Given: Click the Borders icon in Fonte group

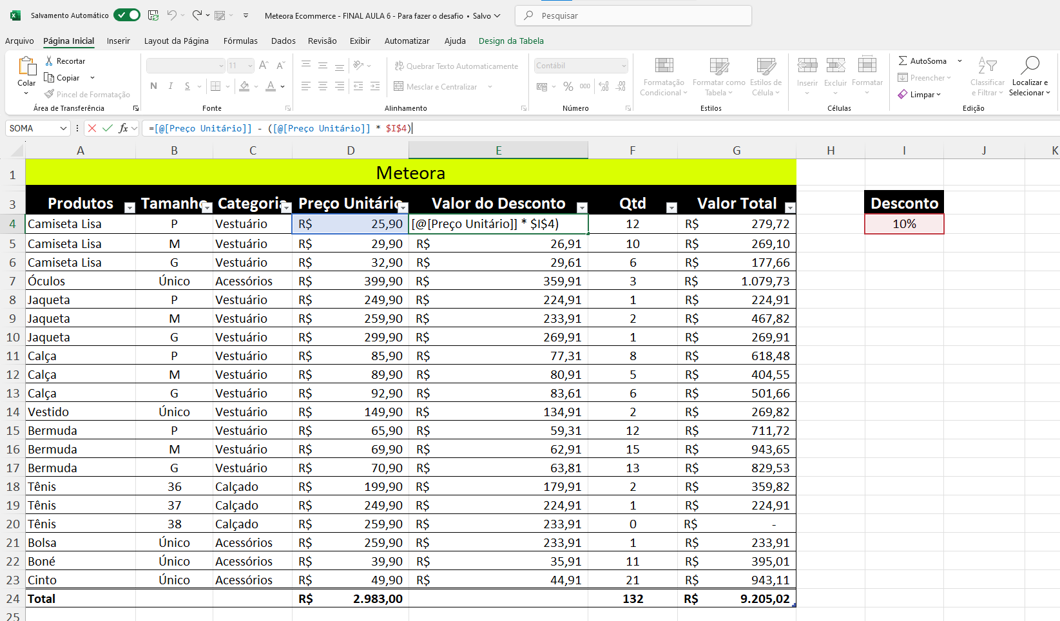Looking at the screenshot, I should [216, 86].
